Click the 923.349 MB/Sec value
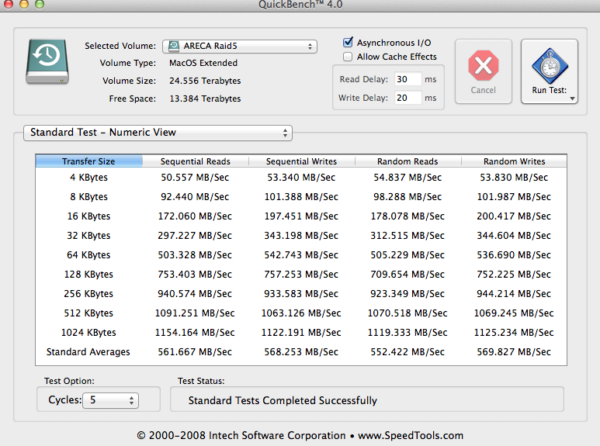Screen dimensions: 600x446 pos(408,294)
